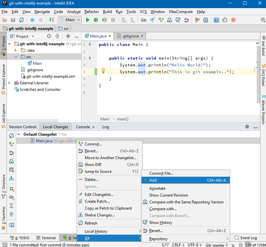
Task: Update Project from Git with blue arrow icon
Action: pos(153,20)
